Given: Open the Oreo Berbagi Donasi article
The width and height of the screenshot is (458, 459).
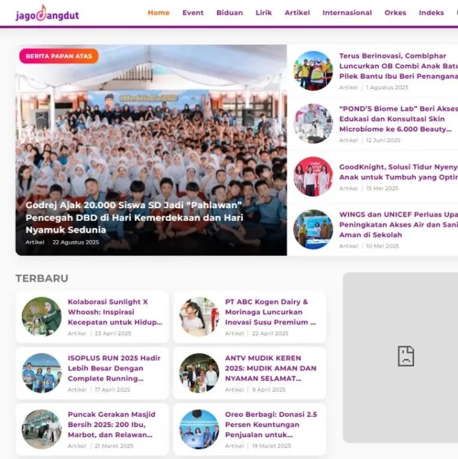Looking at the screenshot, I should tap(271, 425).
